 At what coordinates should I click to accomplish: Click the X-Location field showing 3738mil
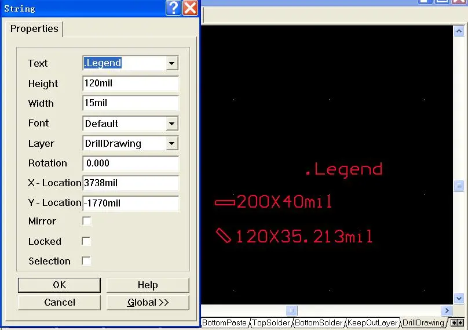click(x=130, y=183)
